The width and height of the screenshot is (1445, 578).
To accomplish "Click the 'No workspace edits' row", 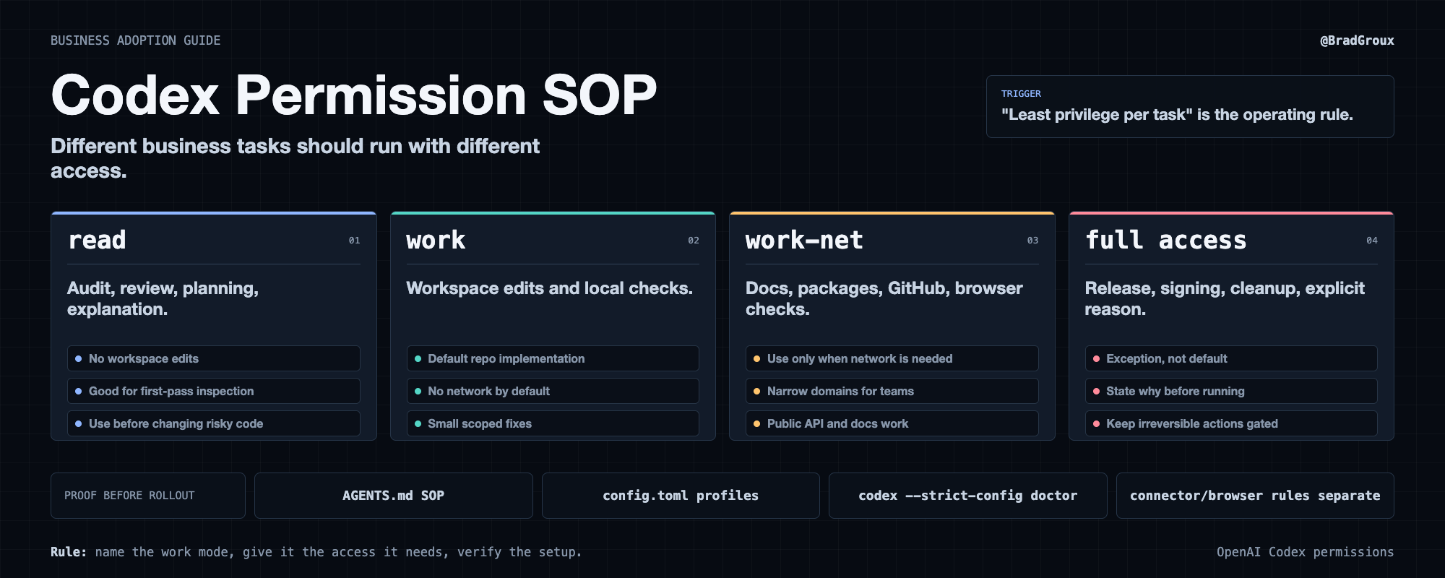I will coord(214,358).
